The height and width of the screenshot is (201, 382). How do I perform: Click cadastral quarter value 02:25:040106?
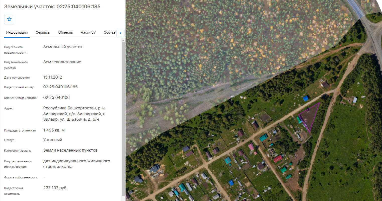click(56, 97)
